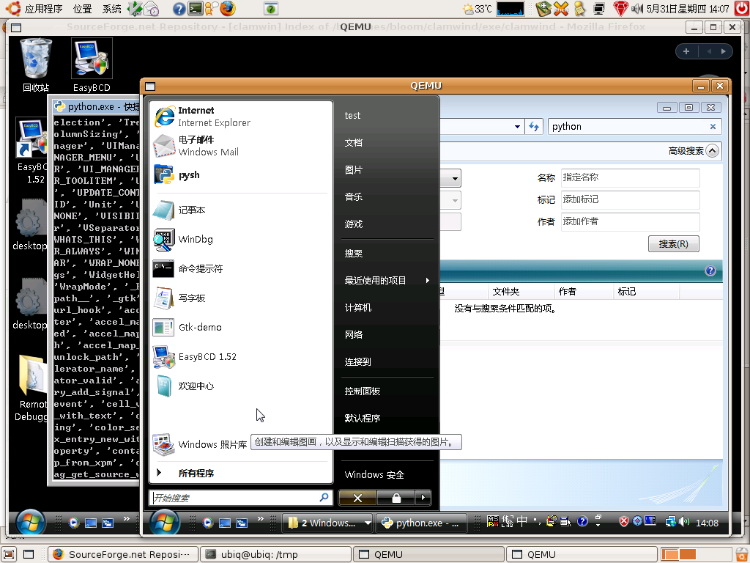Click the 作者 author input field

coord(630,221)
